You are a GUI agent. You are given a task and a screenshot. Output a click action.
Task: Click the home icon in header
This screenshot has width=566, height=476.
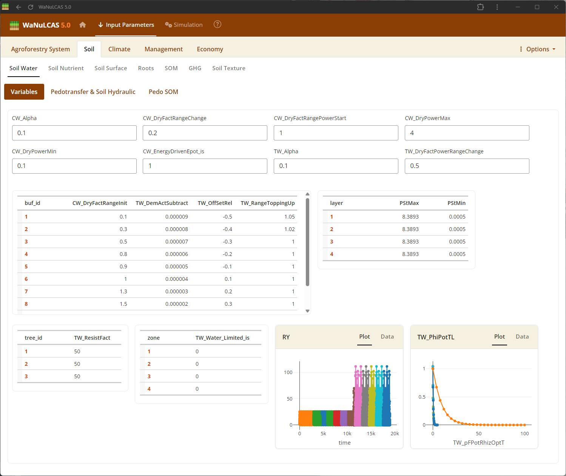[x=83, y=25]
